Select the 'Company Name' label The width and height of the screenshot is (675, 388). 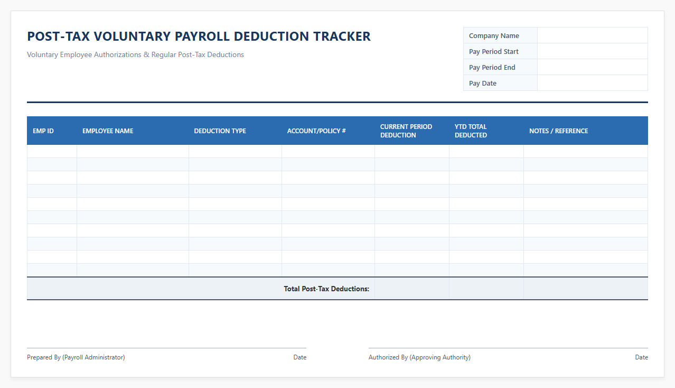[x=494, y=36]
